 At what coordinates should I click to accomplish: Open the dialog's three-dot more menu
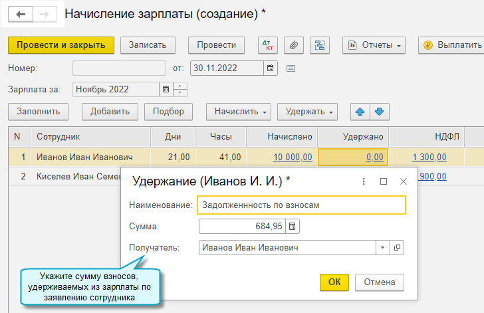364,181
